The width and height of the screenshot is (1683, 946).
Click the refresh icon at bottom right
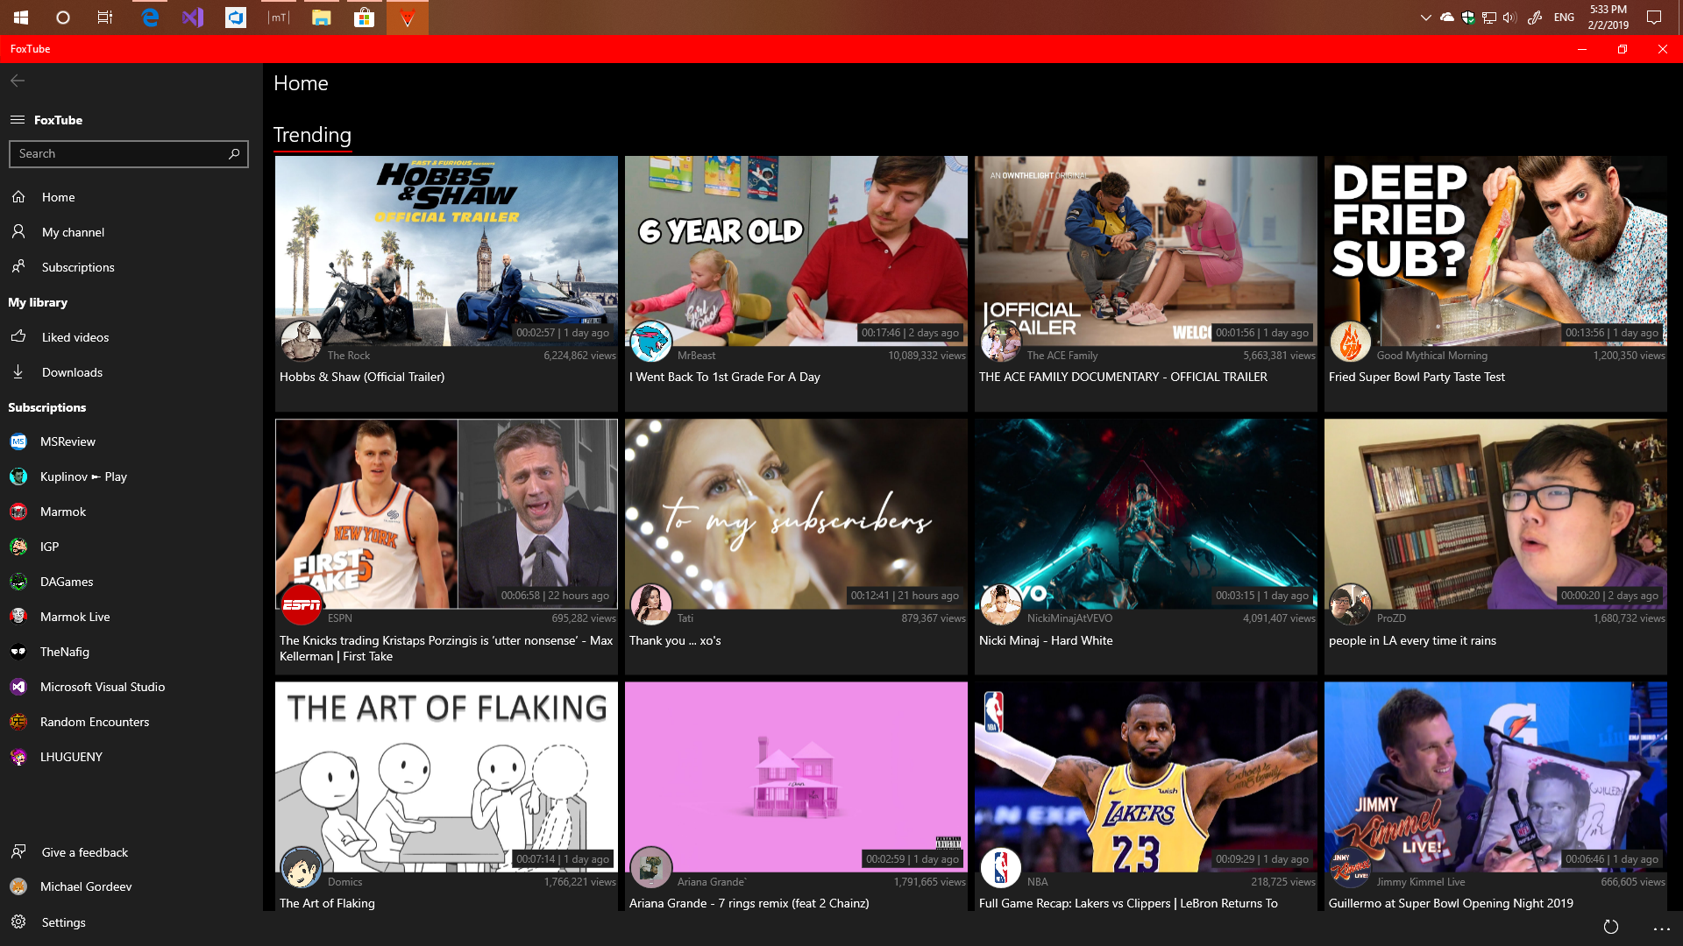tap(1611, 927)
